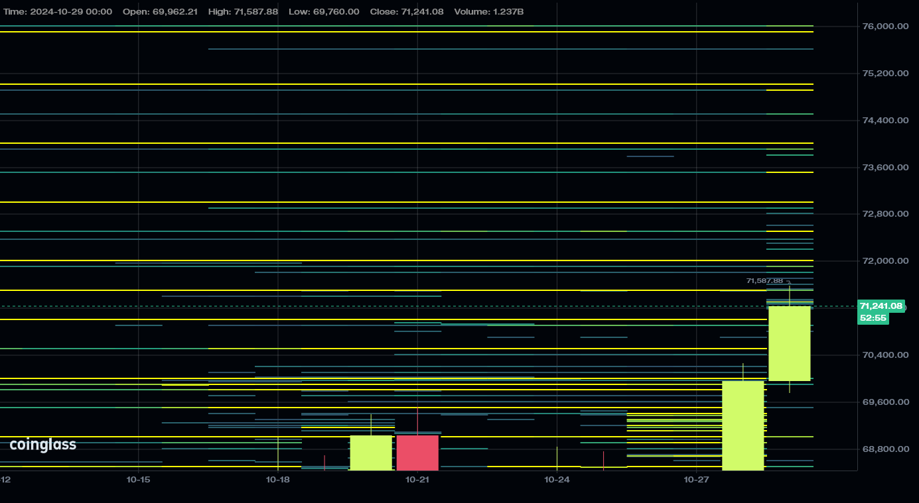The height and width of the screenshot is (503, 919).
Task: Click the green current price tag 71,241.08
Action: (881, 306)
